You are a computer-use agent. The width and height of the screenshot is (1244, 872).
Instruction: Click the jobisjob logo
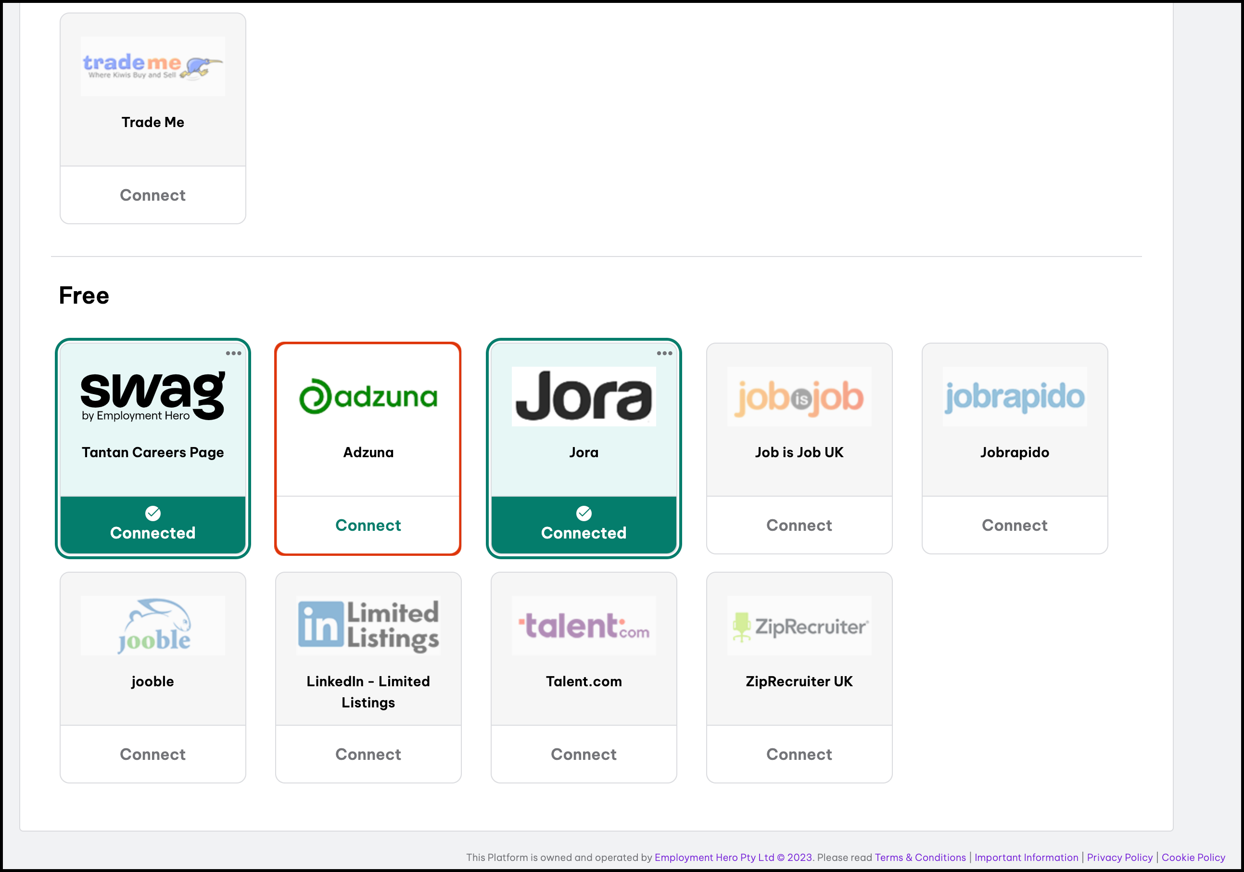pyautogui.click(x=799, y=397)
